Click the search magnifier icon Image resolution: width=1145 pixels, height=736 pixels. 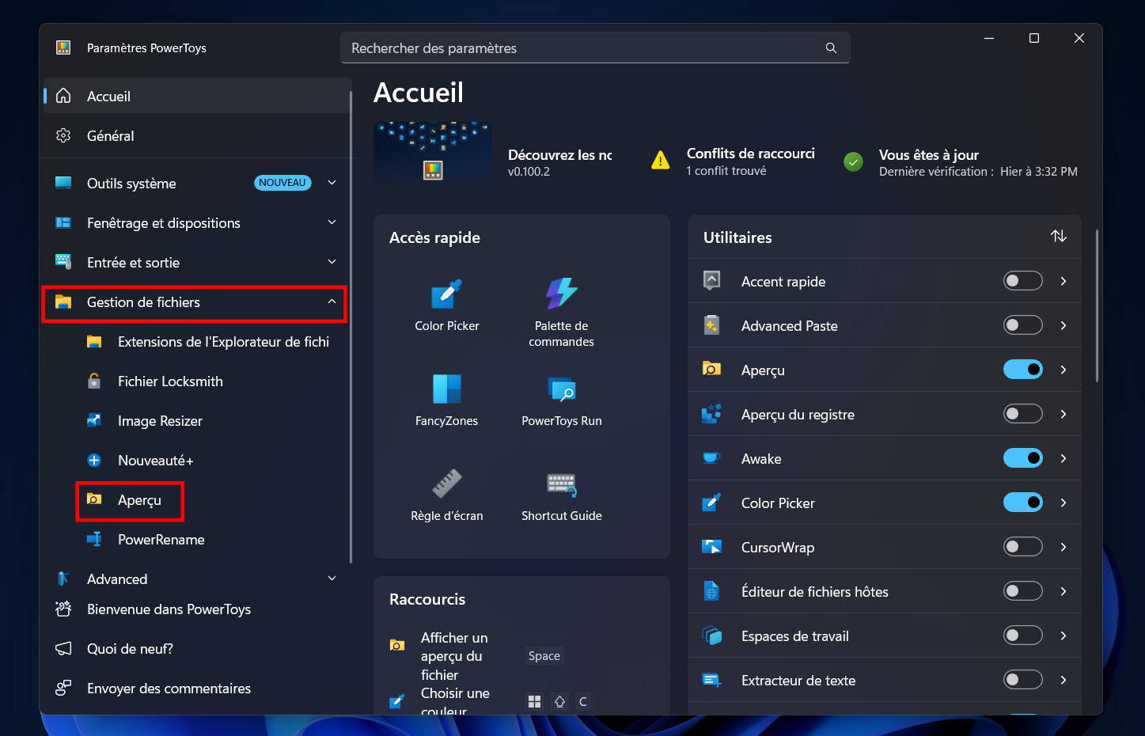tap(831, 48)
